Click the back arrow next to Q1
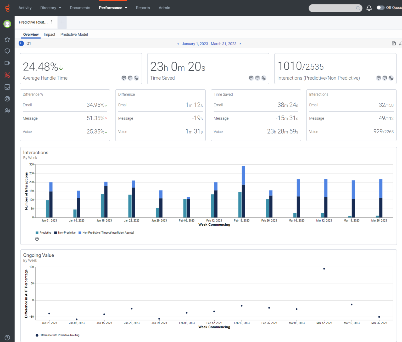The width and height of the screenshot is (402, 342). point(21,43)
